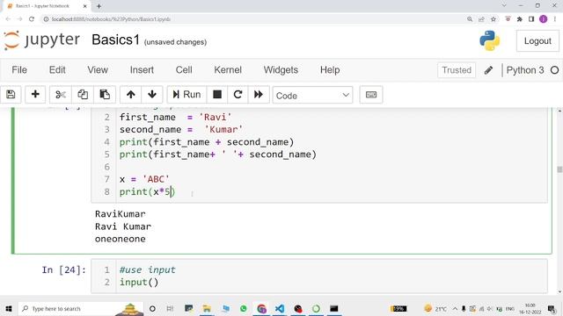Restart the kernel with the circular arrow icon
The image size is (563, 316).
[238, 95]
